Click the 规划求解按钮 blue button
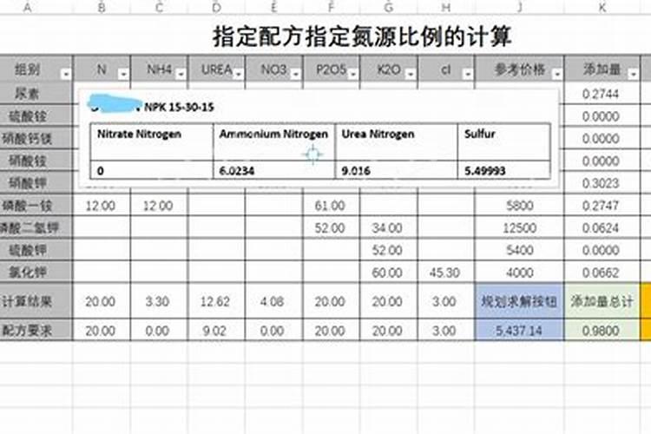Image resolution: width=651 pixels, height=434 pixels. (x=518, y=302)
